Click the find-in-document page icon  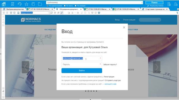point(18,13)
